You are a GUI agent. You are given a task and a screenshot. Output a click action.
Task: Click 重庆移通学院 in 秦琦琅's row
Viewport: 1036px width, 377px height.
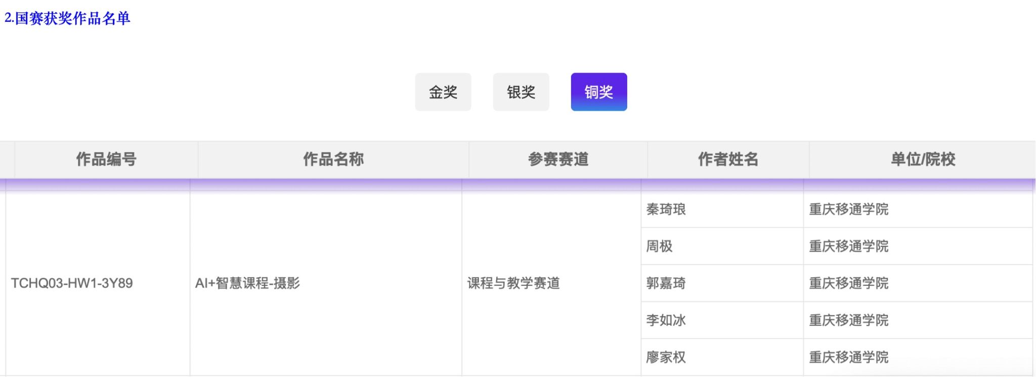tap(848, 210)
